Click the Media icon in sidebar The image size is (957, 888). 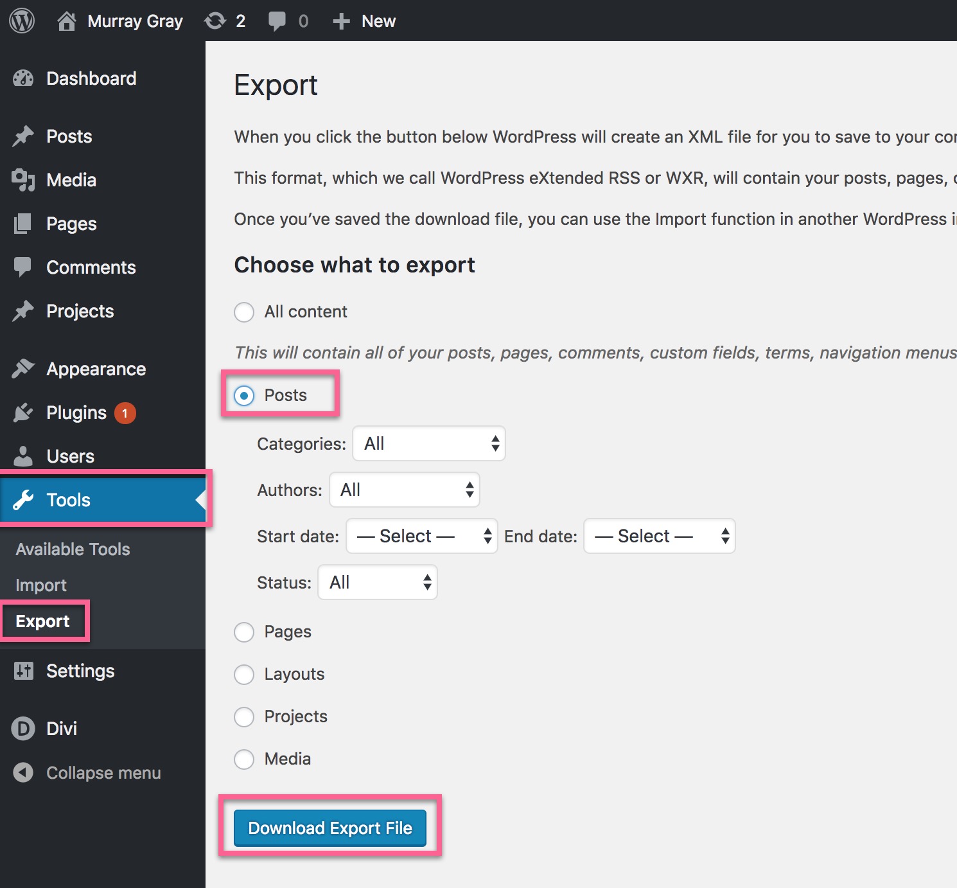coord(23,180)
